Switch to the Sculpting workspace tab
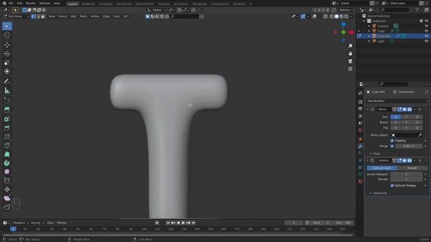The width and height of the screenshot is (431, 242). [x=106, y=4]
